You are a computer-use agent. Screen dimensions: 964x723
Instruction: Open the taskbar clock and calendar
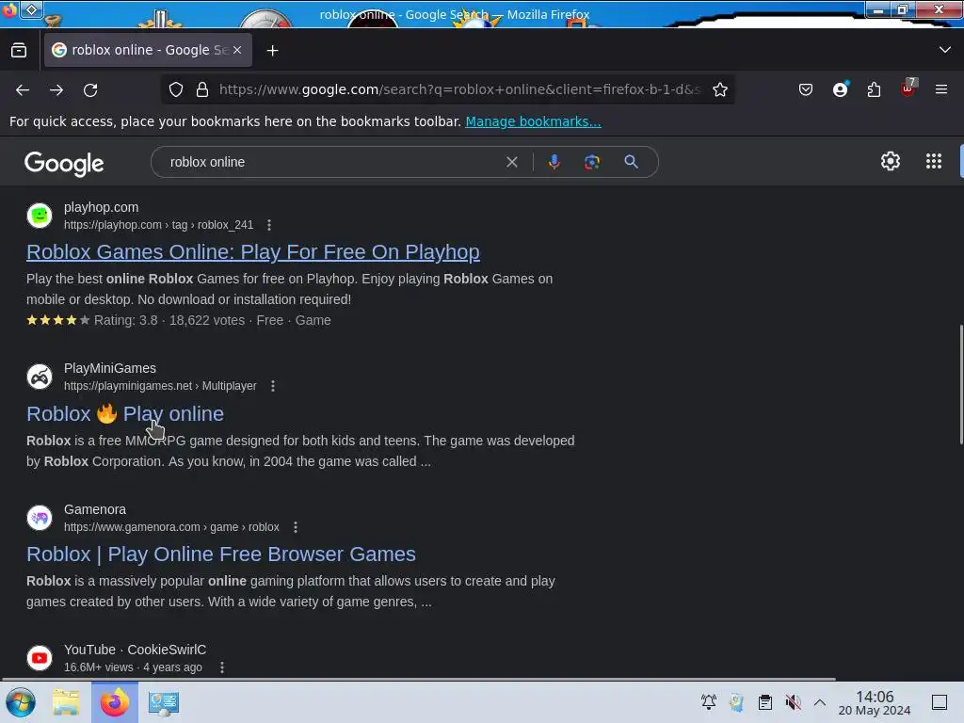click(875, 702)
